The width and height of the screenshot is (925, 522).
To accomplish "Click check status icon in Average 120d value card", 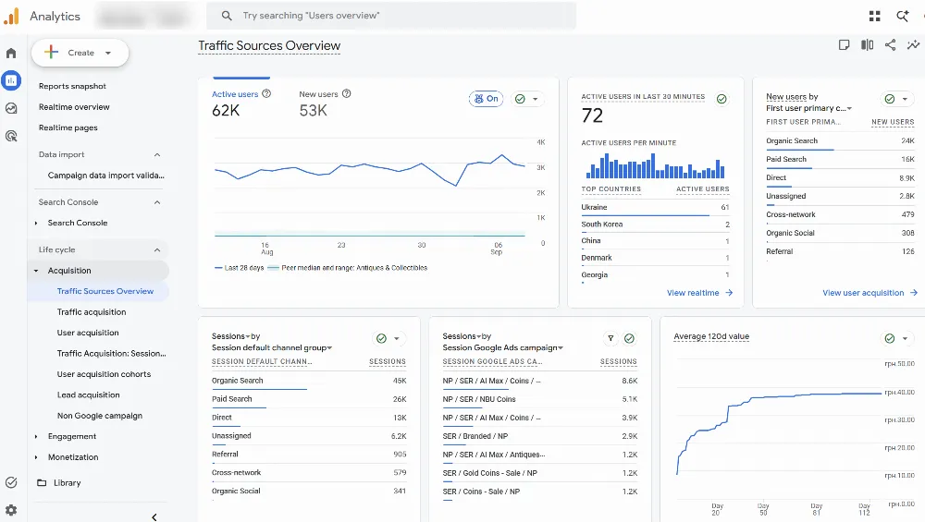I will click(x=890, y=338).
